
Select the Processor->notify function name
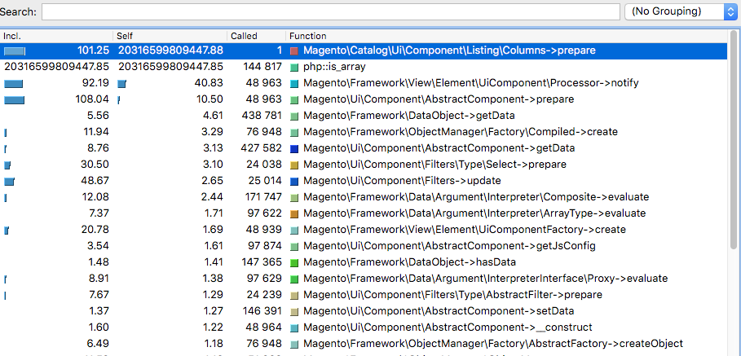[x=470, y=83]
